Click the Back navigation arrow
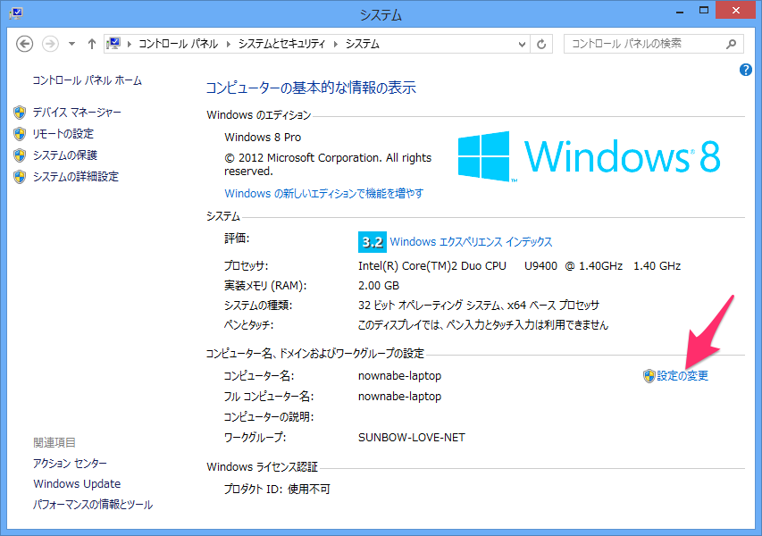Screen dimensions: 762x536 pyautogui.click(x=25, y=44)
